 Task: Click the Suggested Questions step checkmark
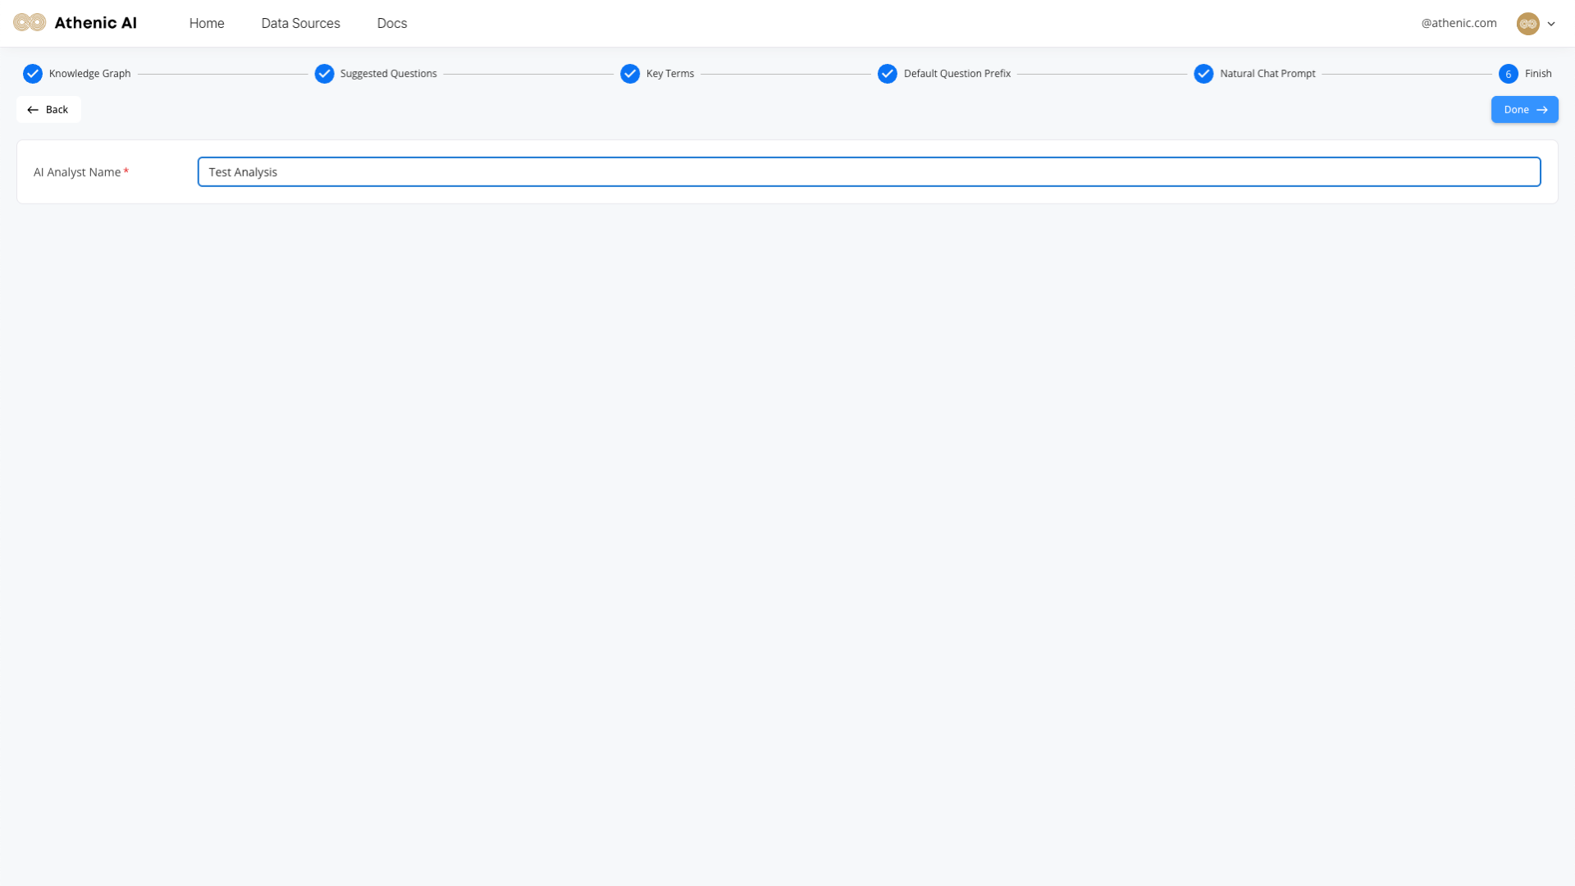click(324, 74)
